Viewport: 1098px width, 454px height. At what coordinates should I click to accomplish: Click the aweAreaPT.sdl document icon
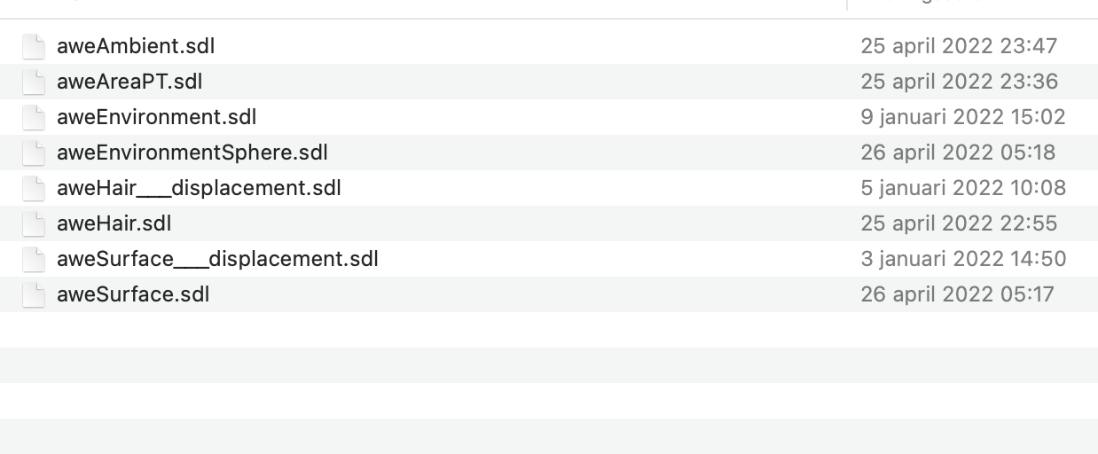34,82
